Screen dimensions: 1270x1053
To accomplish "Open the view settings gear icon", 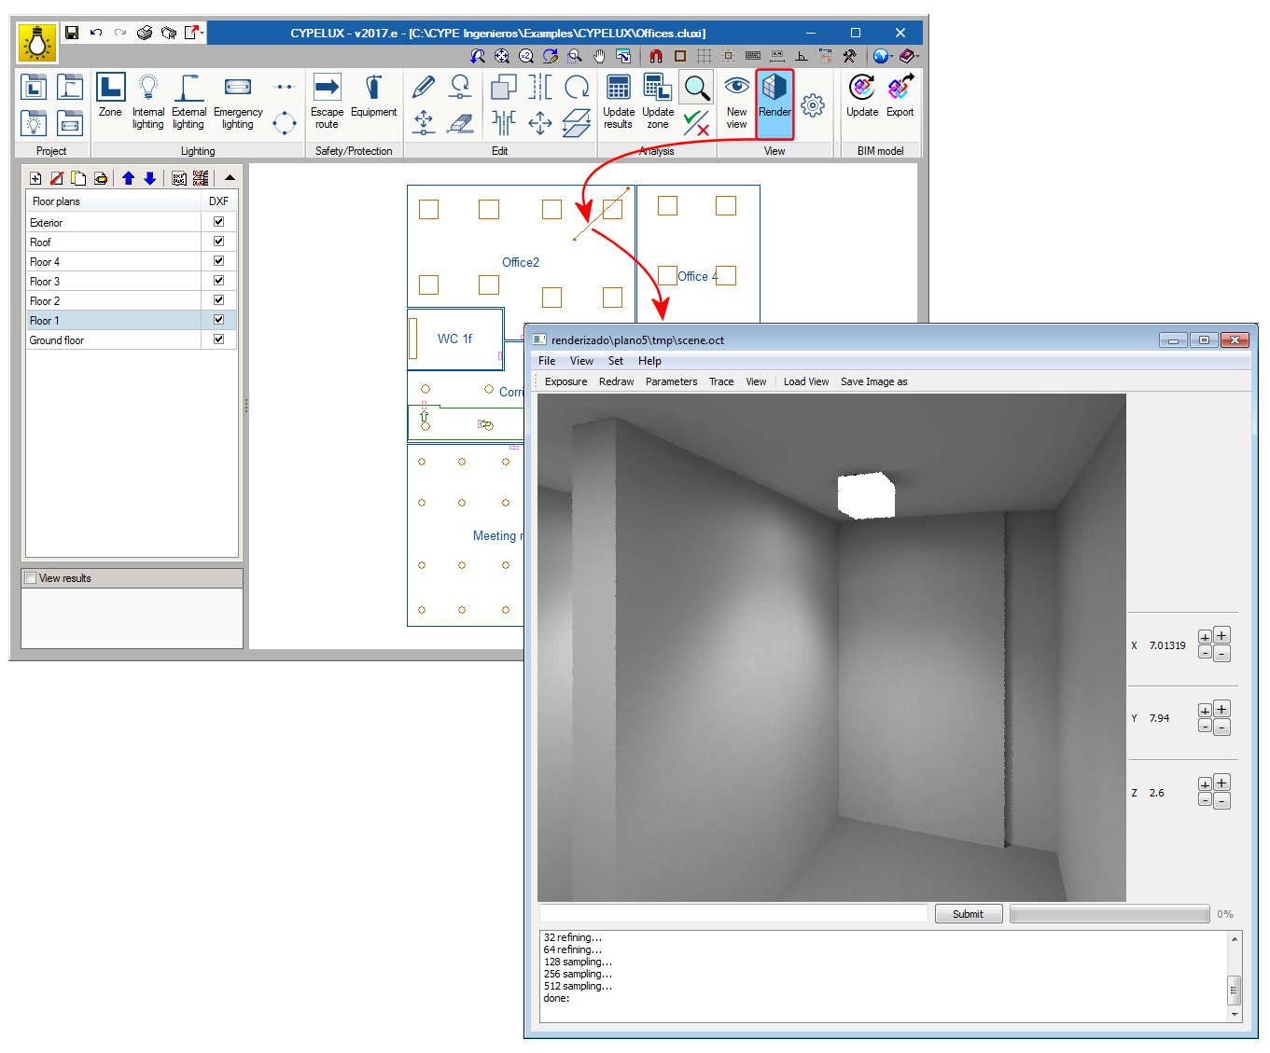I will click(x=813, y=105).
